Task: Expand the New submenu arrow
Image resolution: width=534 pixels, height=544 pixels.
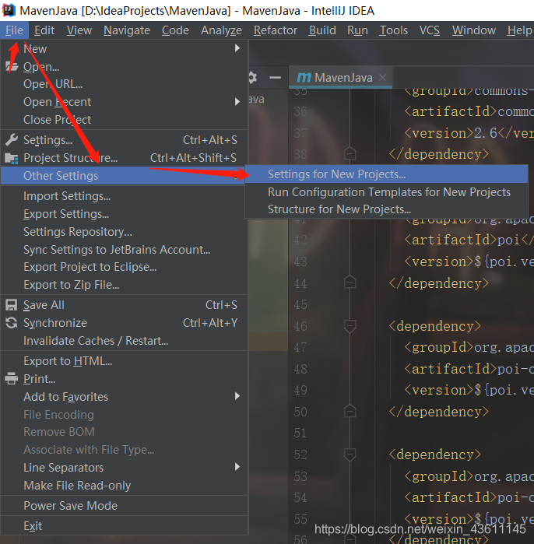Action: [237, 48]
